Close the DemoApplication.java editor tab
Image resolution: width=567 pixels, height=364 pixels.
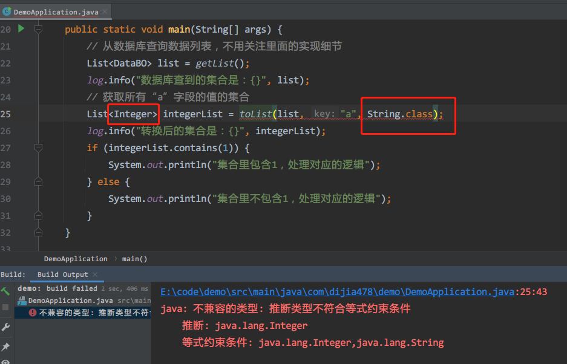click(105, 11)
